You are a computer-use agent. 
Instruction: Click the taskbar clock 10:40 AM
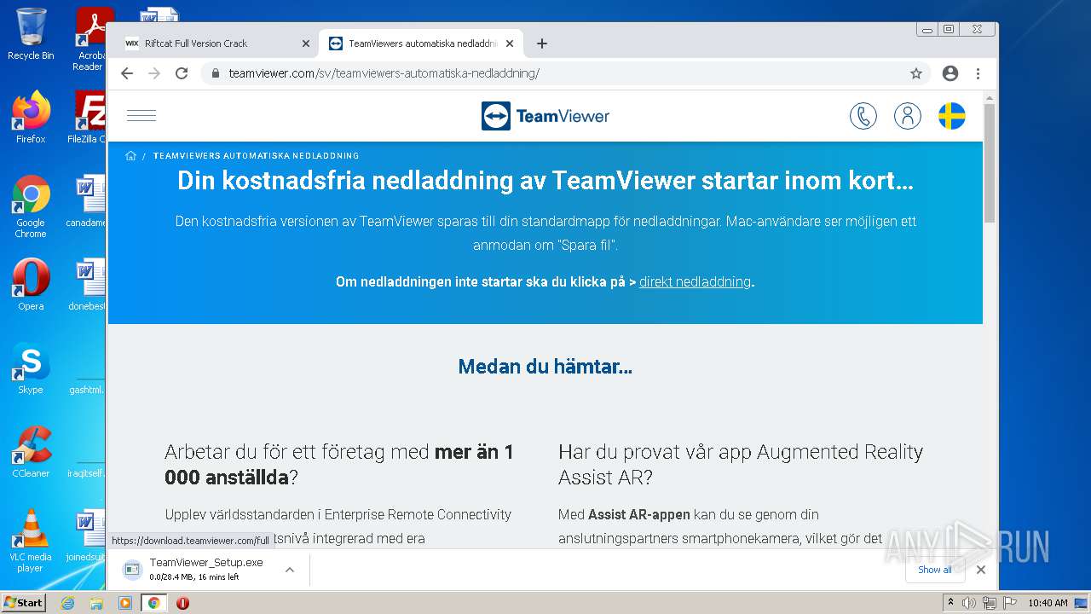pos(1048,603)
